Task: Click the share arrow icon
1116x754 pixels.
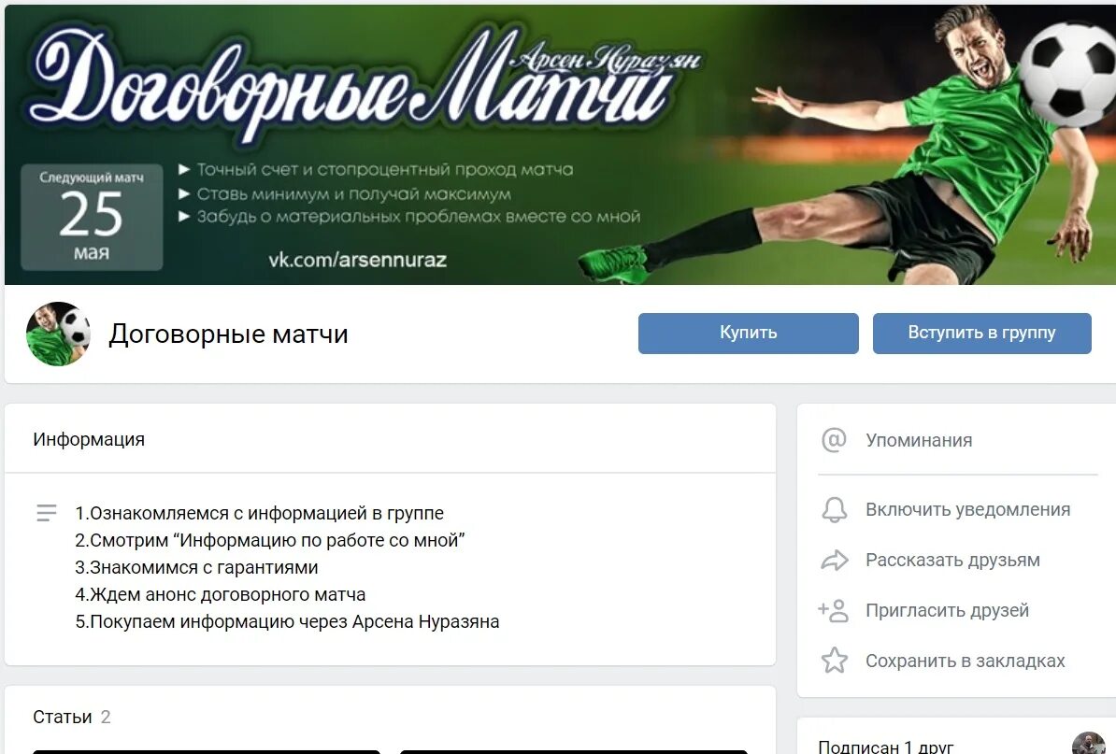Action: point(834,561)
